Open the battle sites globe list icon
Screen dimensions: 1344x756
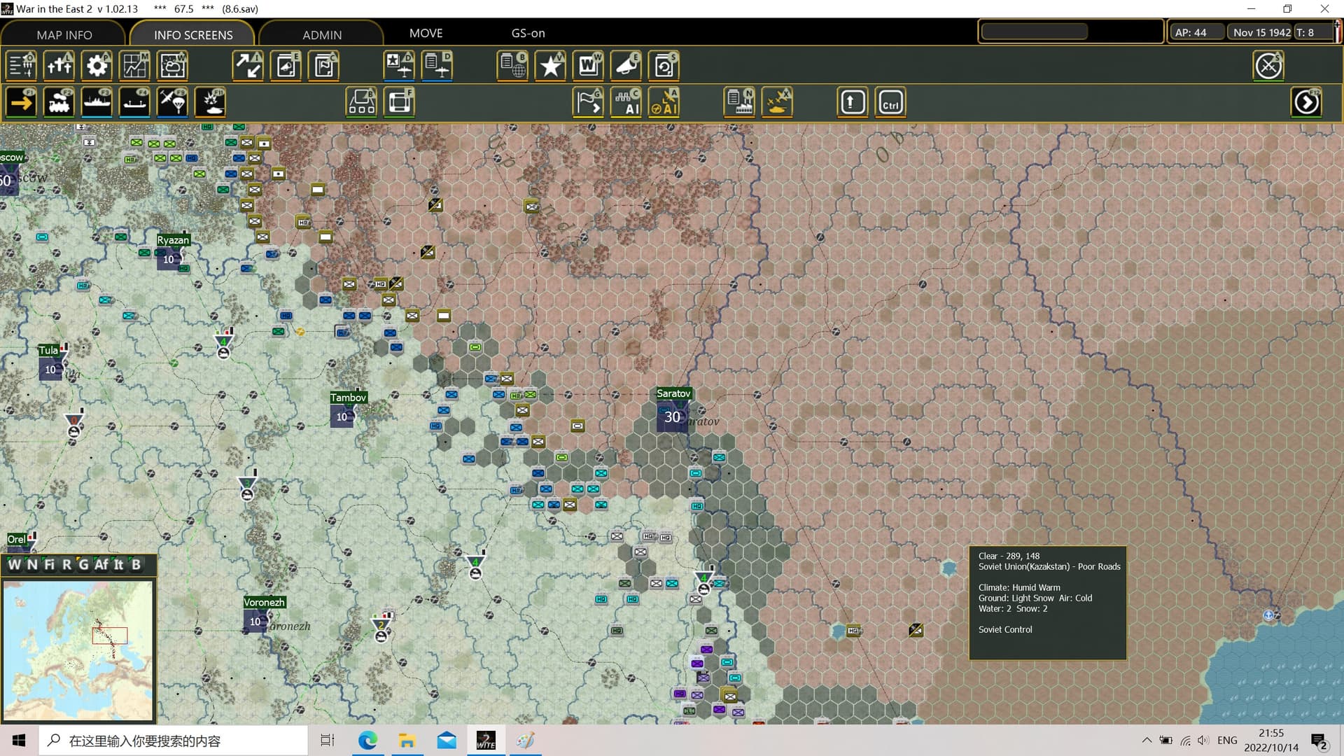(513, 66)
